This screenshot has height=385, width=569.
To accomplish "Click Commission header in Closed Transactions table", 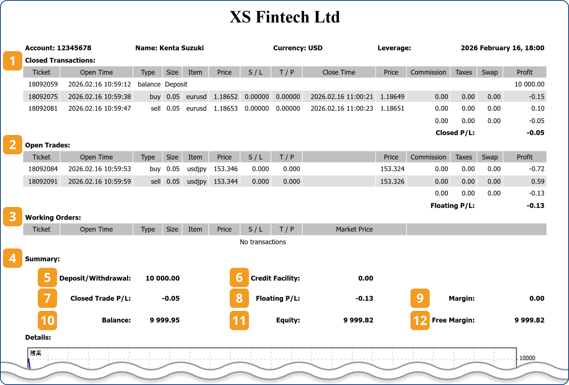I will pos(428,72).
